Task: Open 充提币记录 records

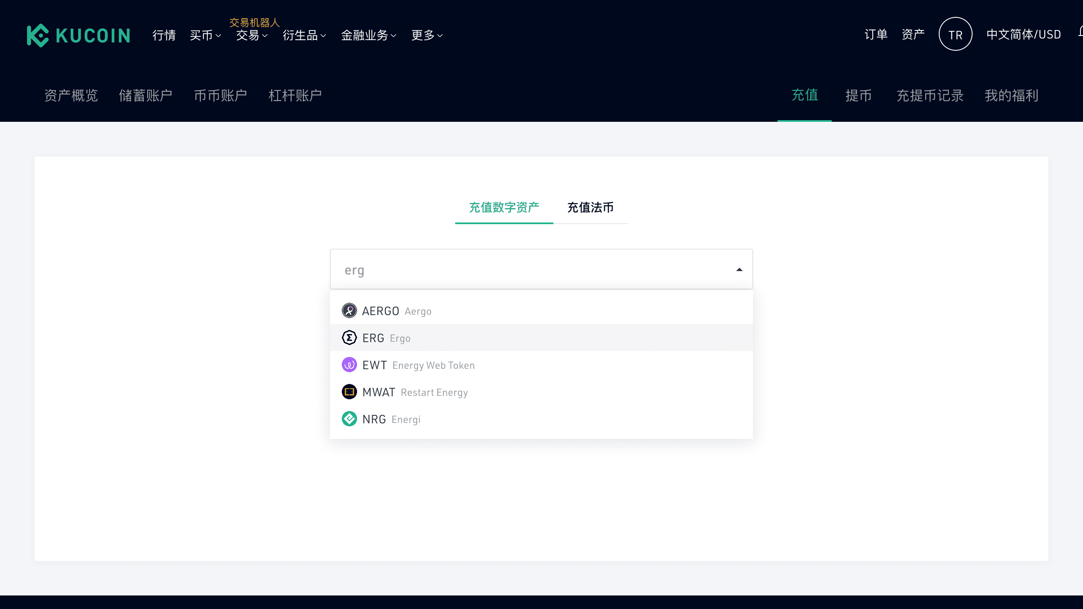Action: 930,96
